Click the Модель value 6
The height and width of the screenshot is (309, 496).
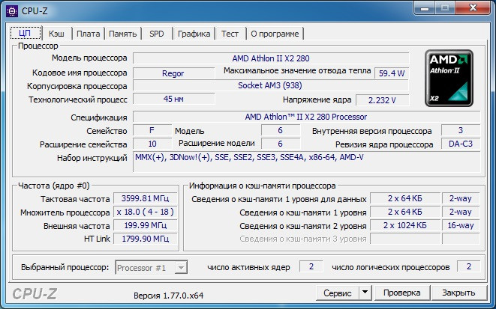(x=280, y=130)
